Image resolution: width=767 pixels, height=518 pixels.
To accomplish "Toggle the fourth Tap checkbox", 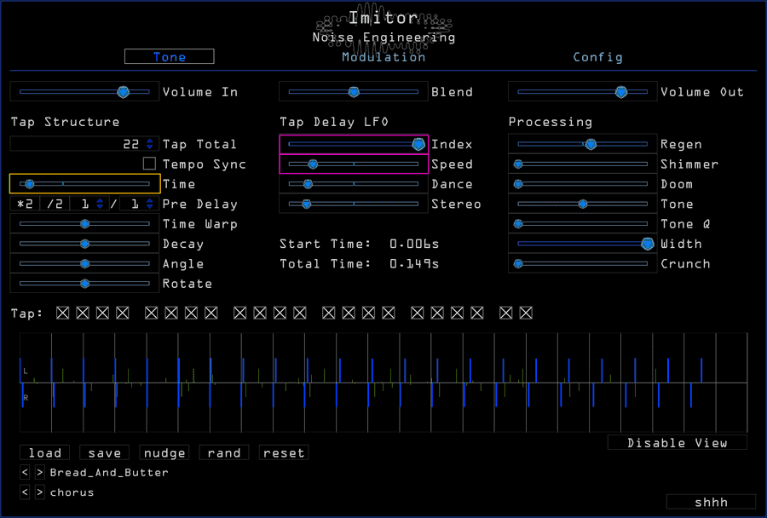I will (122, 313).
